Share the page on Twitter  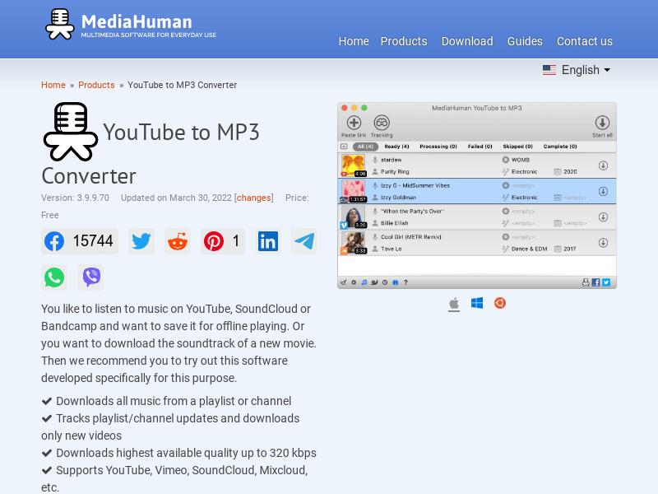(x=141, y=241)
